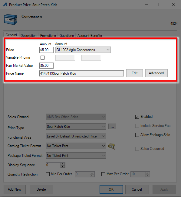The height and width of the screenshot is (197, 181).
Task: Switch to the General tab
Action: click(11, 35)
